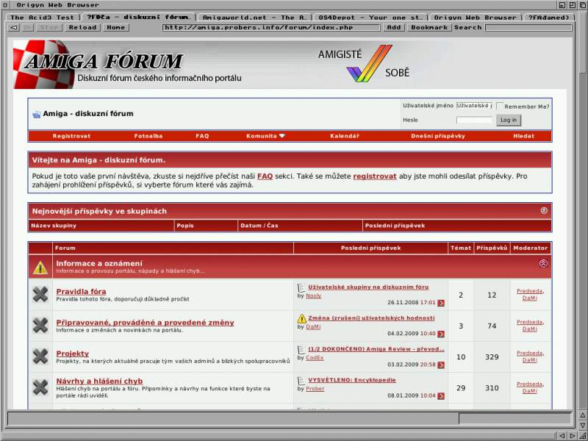
Task: Go to the Home page
Action: point(115,27)
